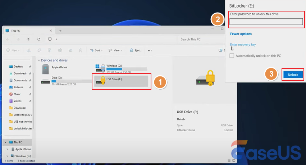Enable Automatically unlock on this PC

(x=232, y=56)
